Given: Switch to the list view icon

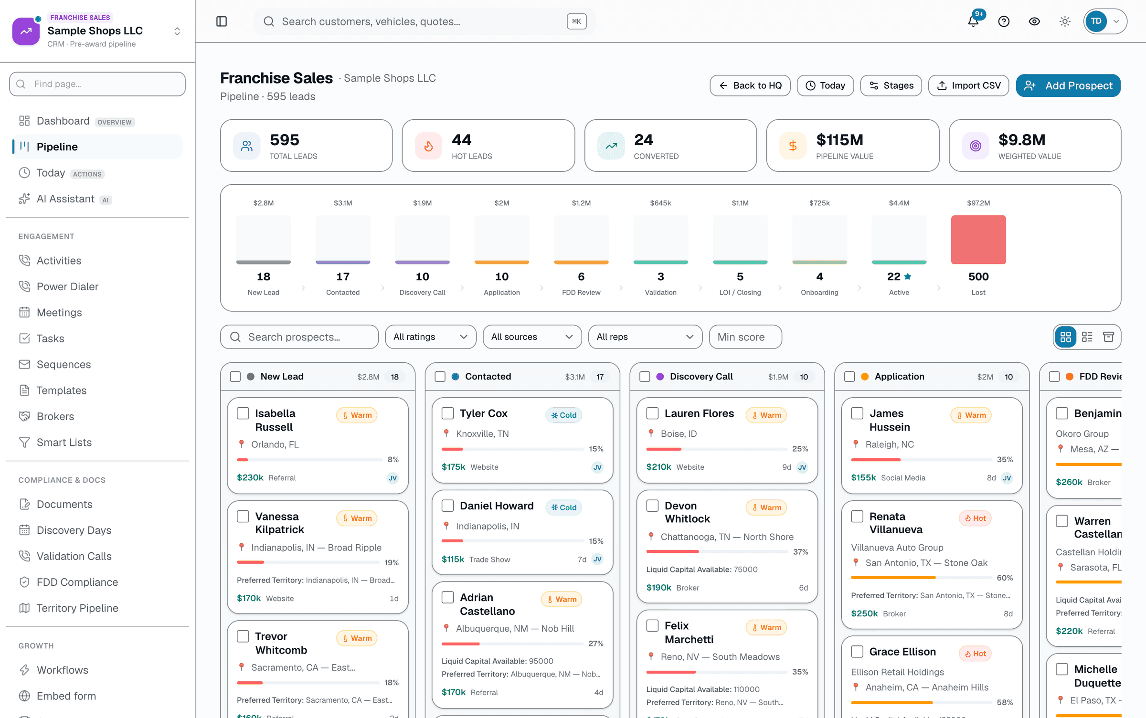Looking at the screenshot, I should click(1087, 337).
